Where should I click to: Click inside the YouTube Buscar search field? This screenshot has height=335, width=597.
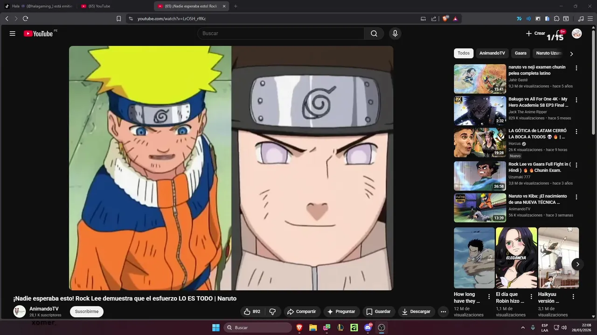click(x=281, y=33)
